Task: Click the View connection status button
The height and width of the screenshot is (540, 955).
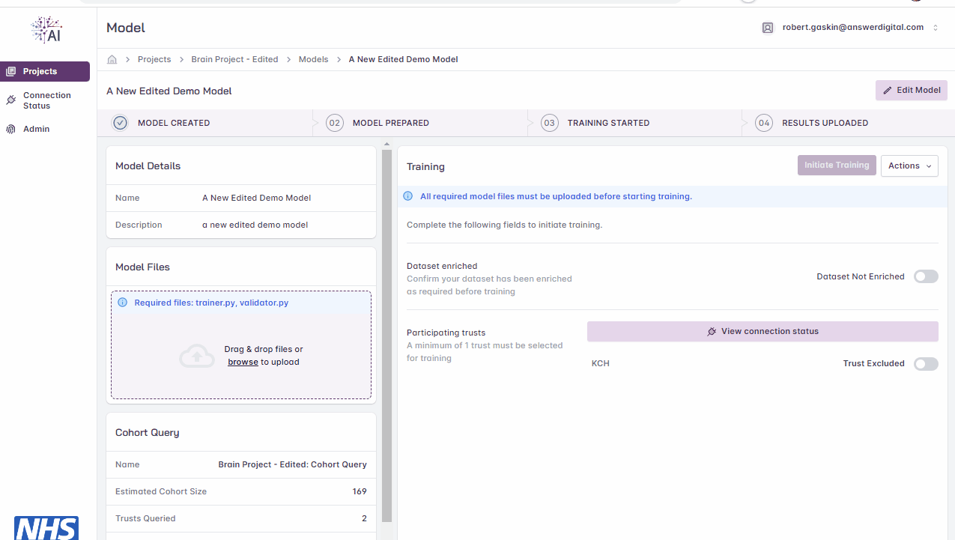Action: pos(763,331)
